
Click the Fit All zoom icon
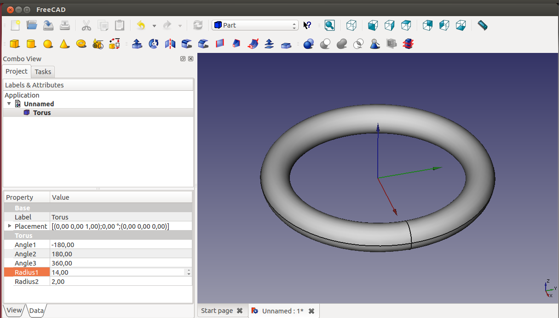point(329,25)
